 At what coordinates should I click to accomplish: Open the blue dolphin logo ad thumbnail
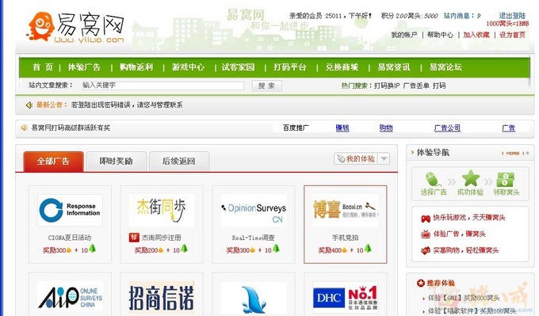tap(254, 298)
